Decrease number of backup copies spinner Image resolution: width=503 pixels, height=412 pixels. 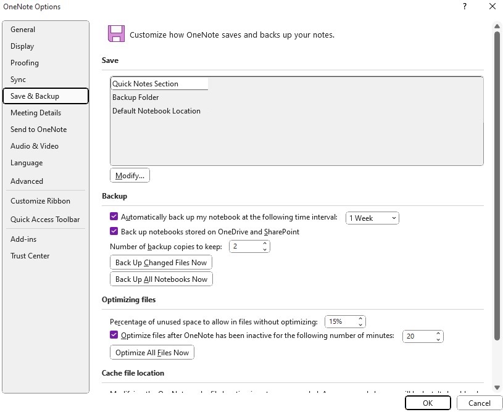pyautogui.click(x=265, y=249)
